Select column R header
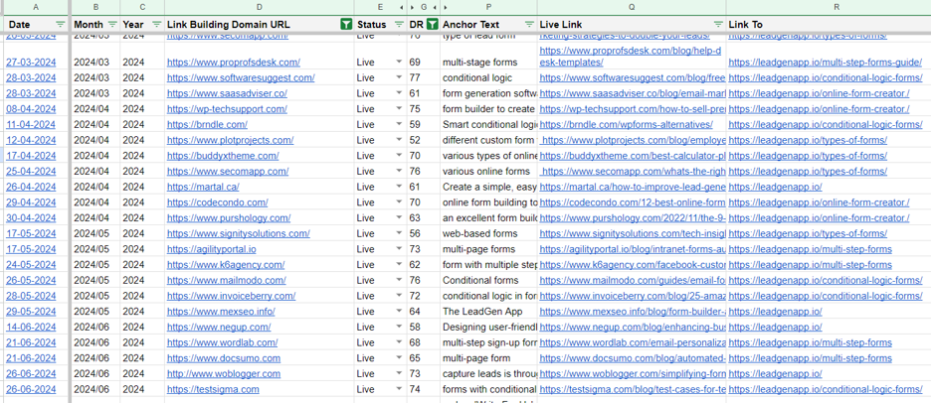 829,7
